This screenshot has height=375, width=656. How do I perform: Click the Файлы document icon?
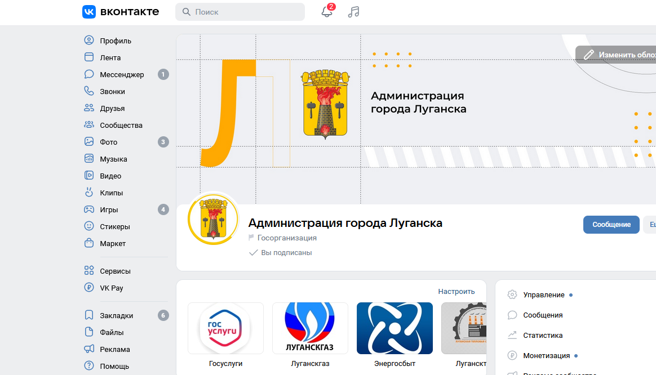pos(89,332)
